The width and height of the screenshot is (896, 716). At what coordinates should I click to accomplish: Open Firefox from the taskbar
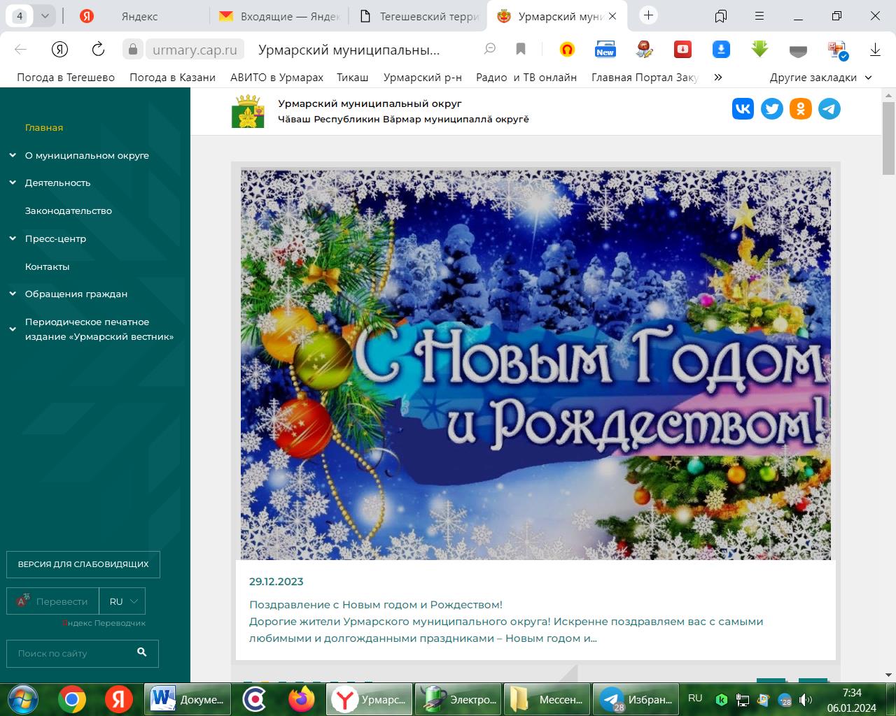pos(302,699)
